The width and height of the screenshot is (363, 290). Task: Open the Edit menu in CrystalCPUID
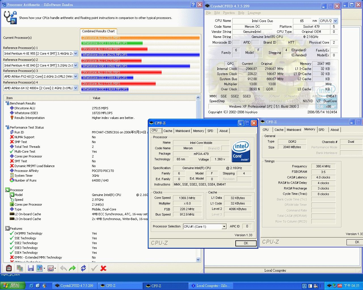point(217,13)
